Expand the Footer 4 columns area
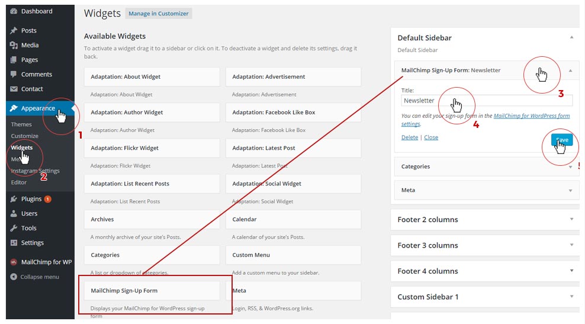The image size is (585, 324). 571,271
